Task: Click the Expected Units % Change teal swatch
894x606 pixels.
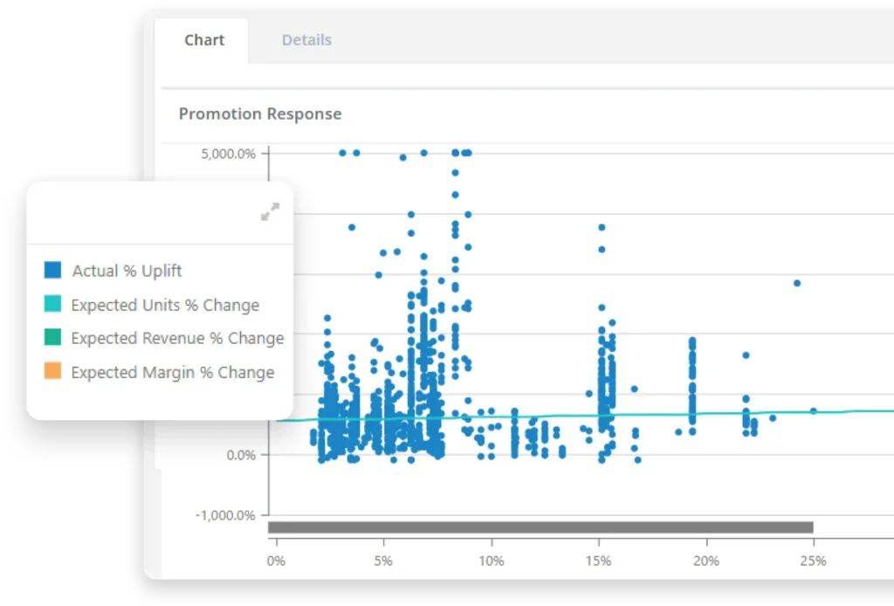Action: click(52, 304)
